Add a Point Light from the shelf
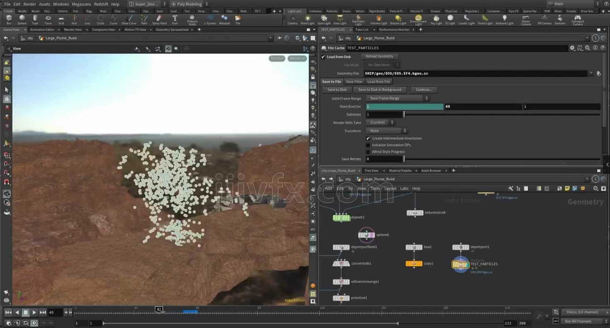 [x=307, y=19]
